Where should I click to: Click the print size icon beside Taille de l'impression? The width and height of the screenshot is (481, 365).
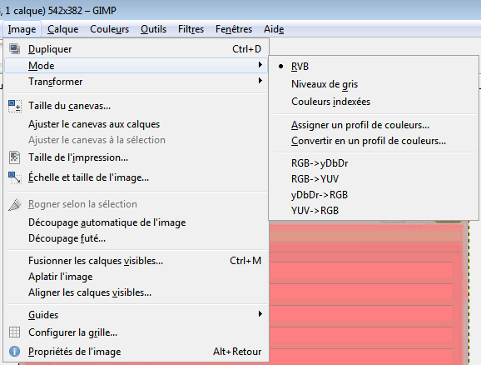point(14,157)
